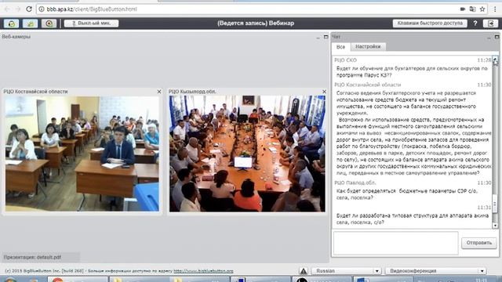Click the chat scrollbar up arrow

point(495,59)
